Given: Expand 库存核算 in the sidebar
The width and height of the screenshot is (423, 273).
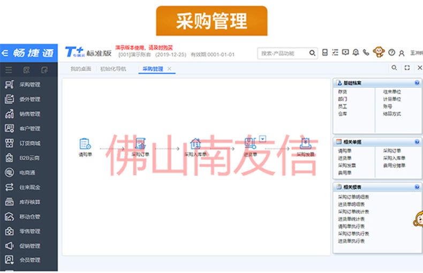Looking at the screenshot, I should click(x=29, y=202).
